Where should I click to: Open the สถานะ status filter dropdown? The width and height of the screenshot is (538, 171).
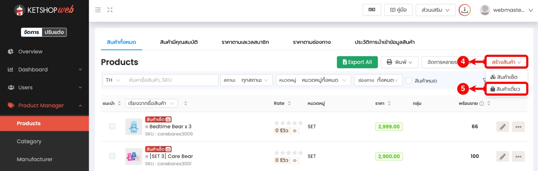246,80
